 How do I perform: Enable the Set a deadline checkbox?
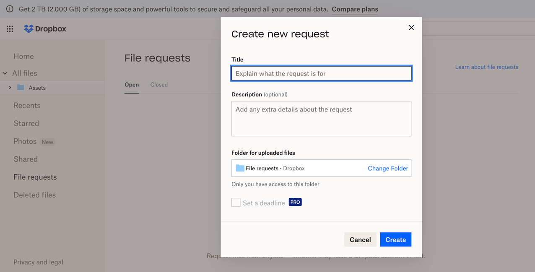pyautogui.click(x=236, y=202)
